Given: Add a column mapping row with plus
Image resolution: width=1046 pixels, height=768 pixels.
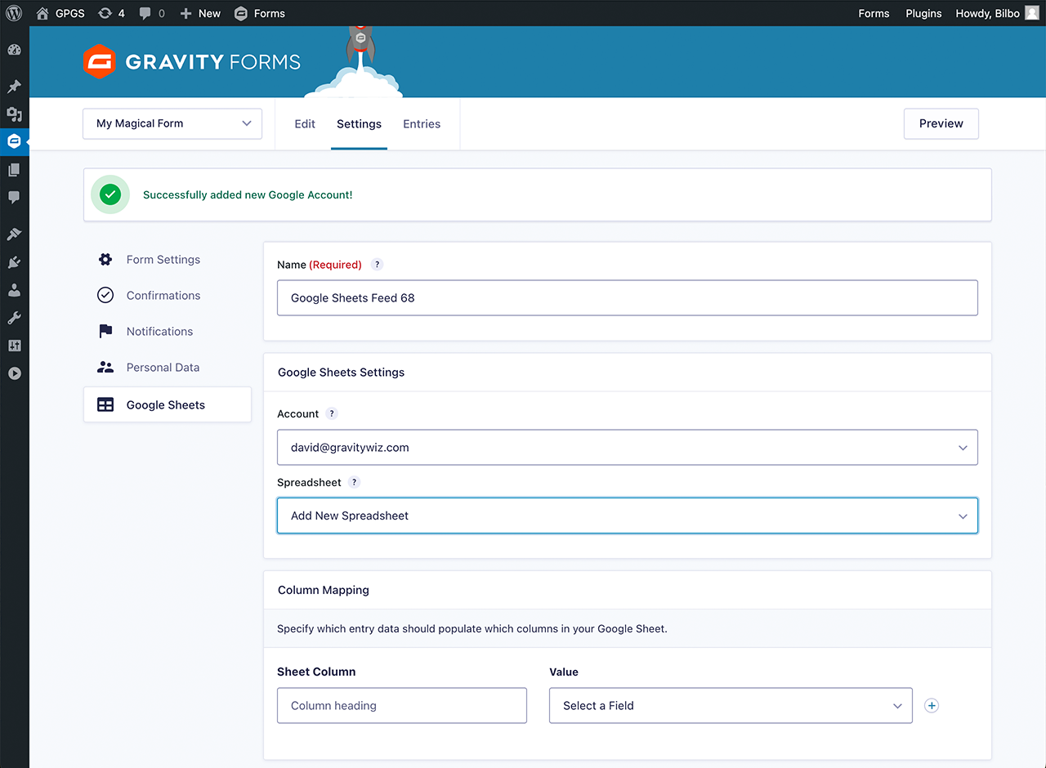Looking at the screenshot, I should tap(931, 705).
